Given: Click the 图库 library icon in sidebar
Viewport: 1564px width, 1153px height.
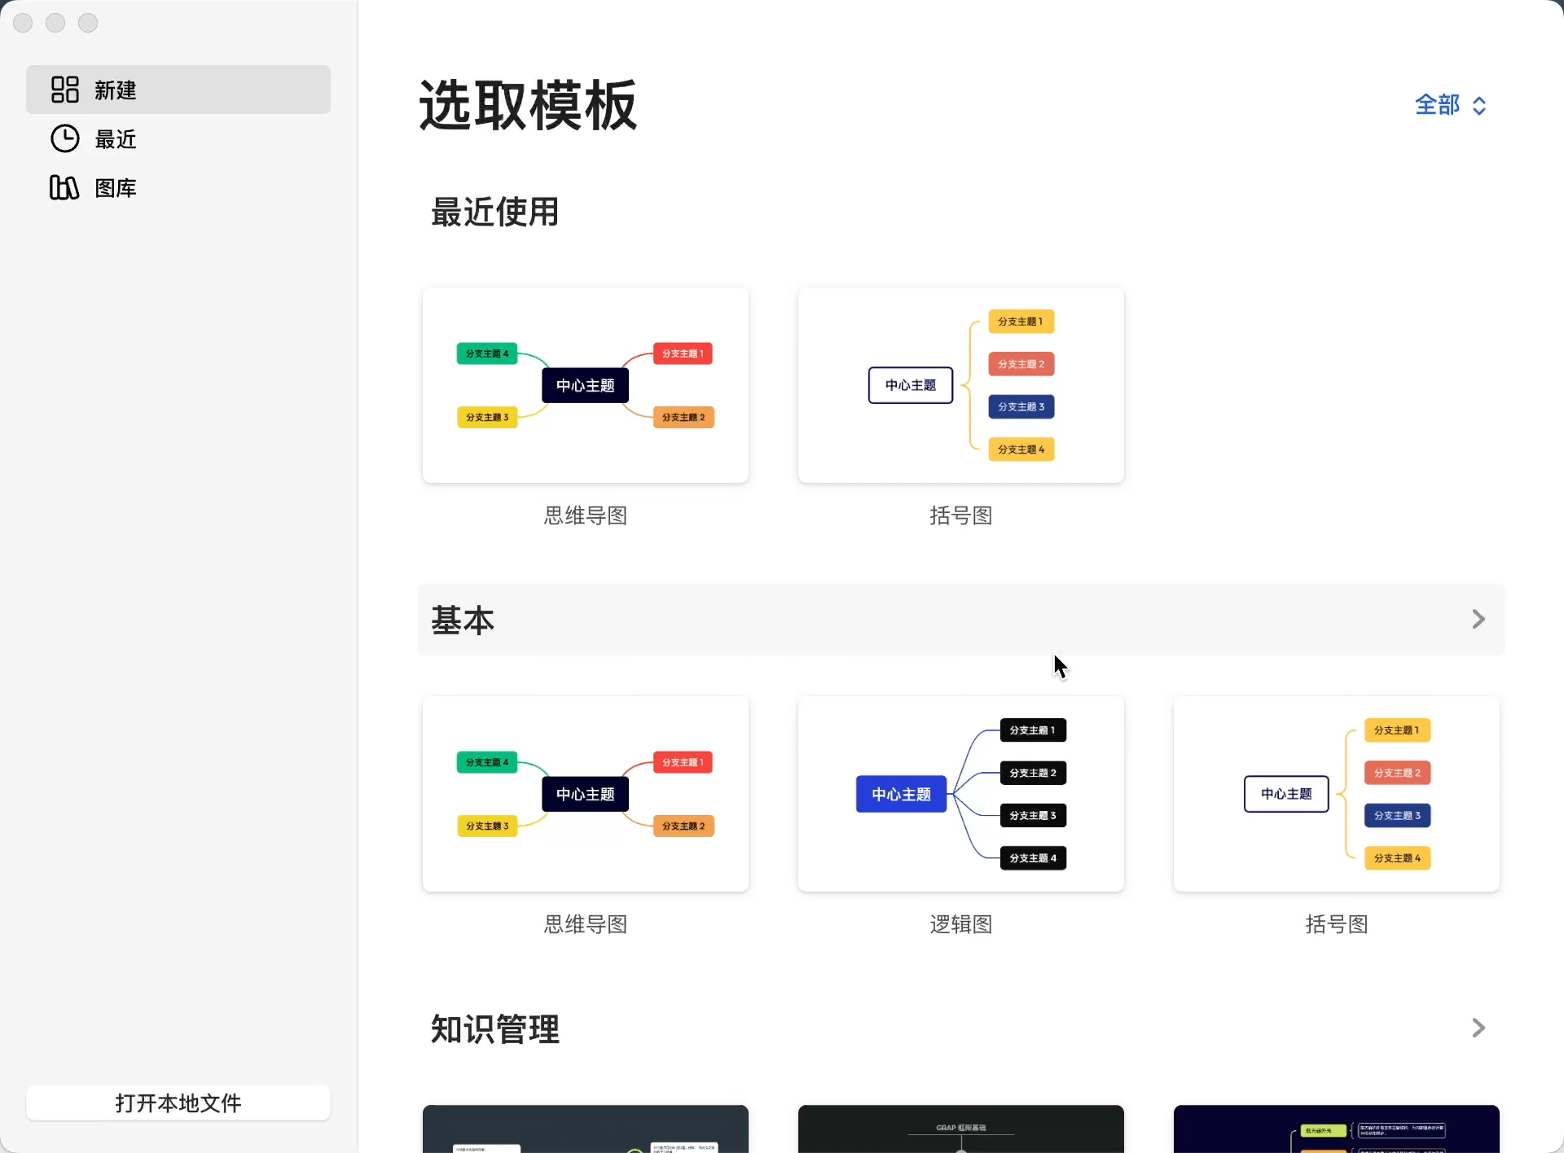Looking at the screenshot, I should pos(64,187).
